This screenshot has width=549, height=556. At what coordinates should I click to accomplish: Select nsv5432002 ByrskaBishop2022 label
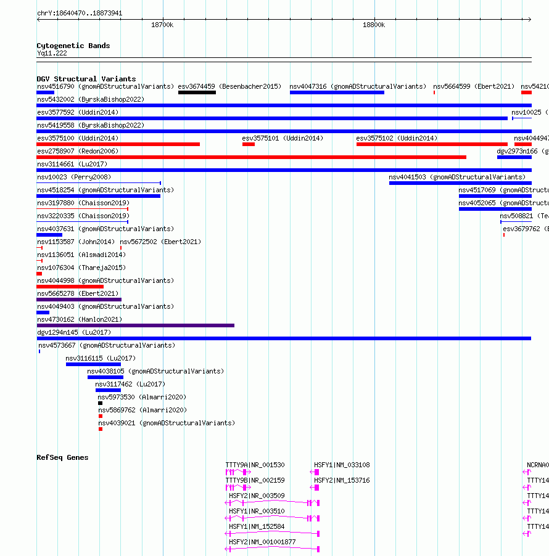point(91,99)
